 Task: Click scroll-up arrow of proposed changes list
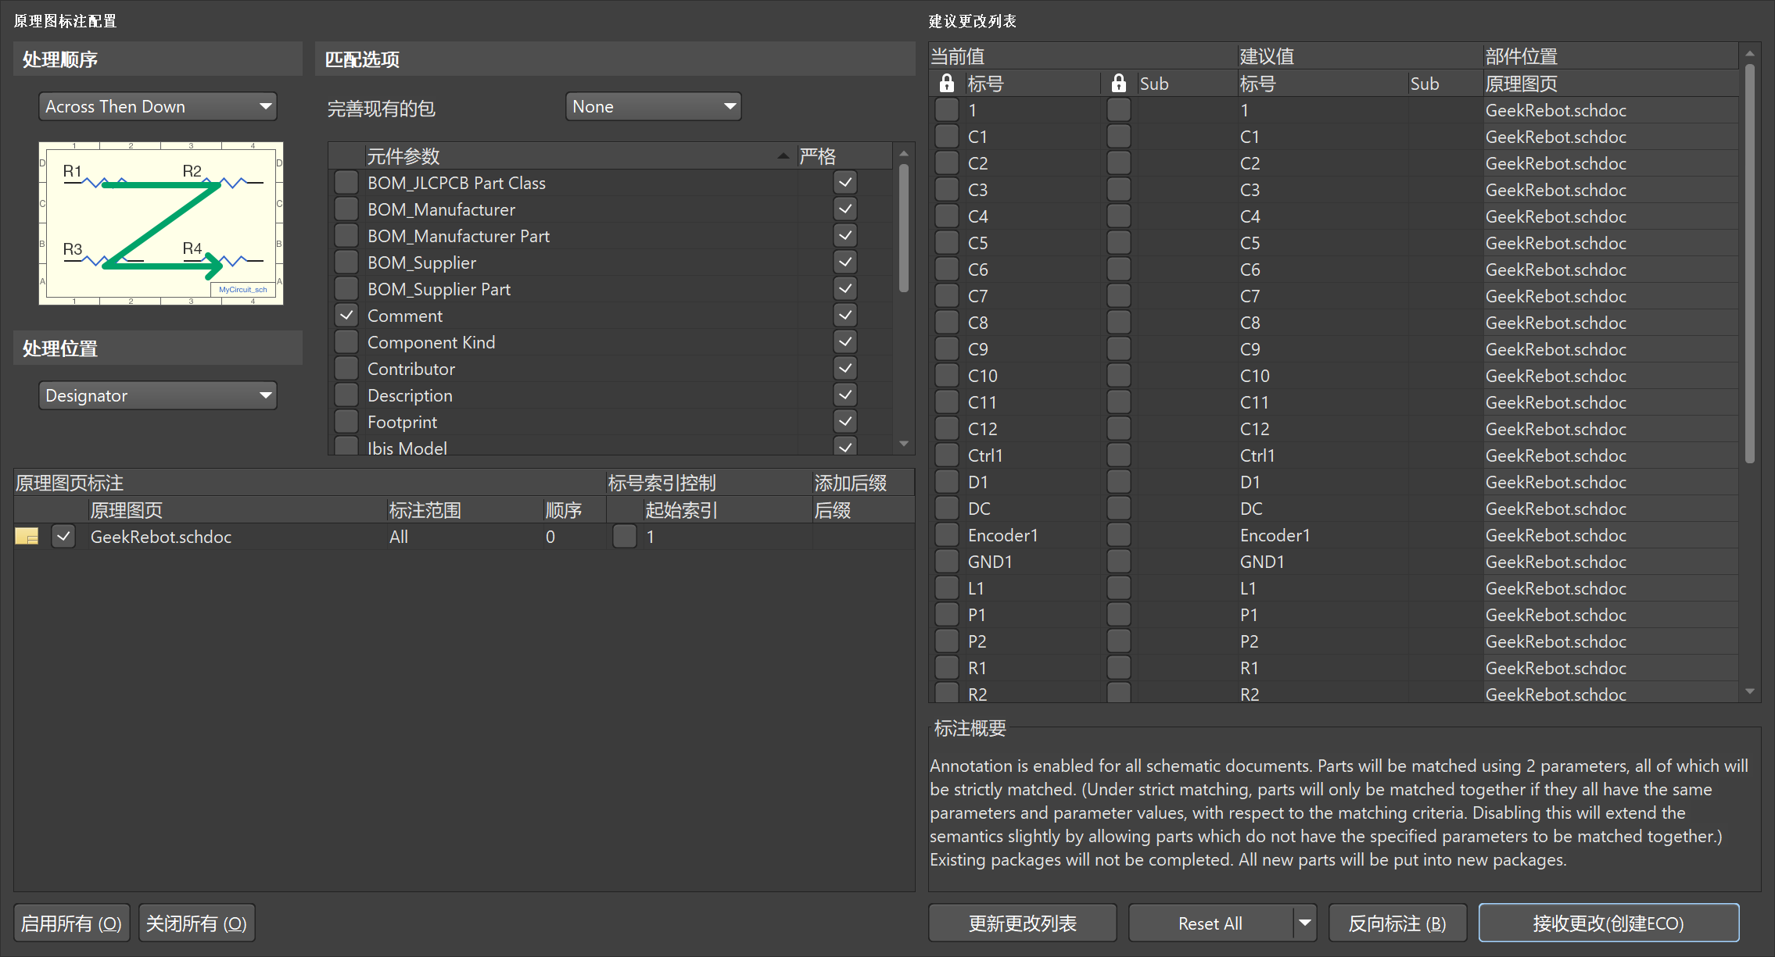(1750, 54)
